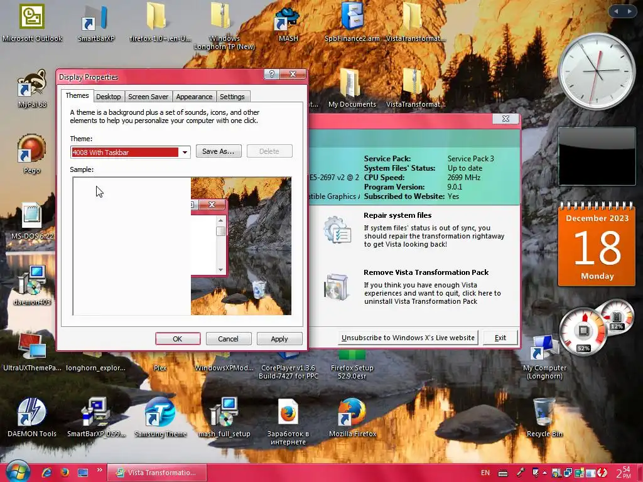
Task: Click Exit in Vista Transformation window
Action: click(500, 338)
